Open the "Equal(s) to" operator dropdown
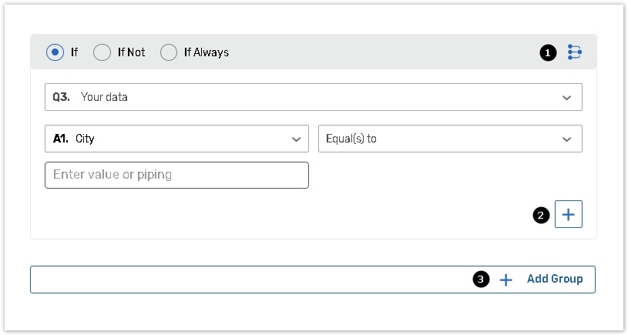Screen dimensions: 628x335 (450, 139)
